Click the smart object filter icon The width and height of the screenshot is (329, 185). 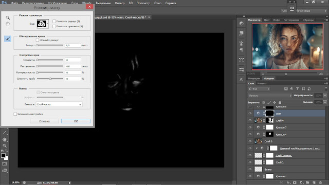[309, 89]
